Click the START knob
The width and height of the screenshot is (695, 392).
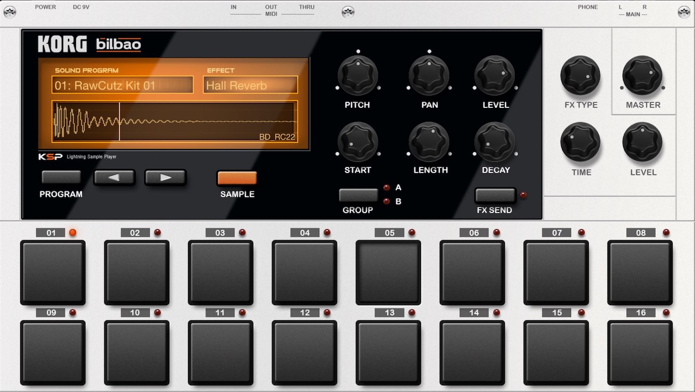(x=358, y=142)
